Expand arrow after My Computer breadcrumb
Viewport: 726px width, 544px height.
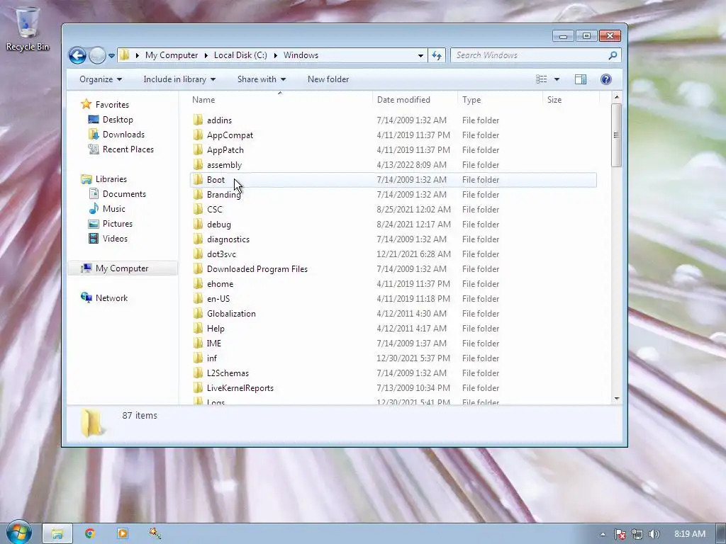(x=206, y=55)
